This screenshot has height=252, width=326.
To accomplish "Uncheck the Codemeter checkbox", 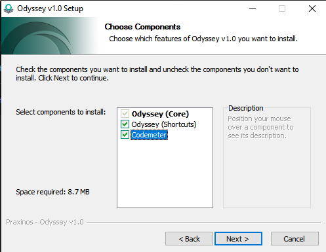I will (x=125, y=135).
